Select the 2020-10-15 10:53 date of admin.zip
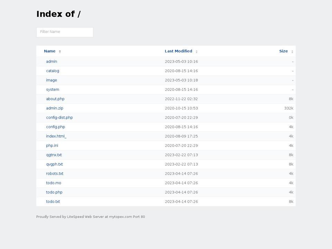The width and height of the screenshot is (332, 249). (181, 108)
